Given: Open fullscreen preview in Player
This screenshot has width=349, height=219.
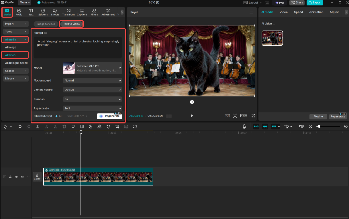Looking at the screenshot, I should coord(253,116).
